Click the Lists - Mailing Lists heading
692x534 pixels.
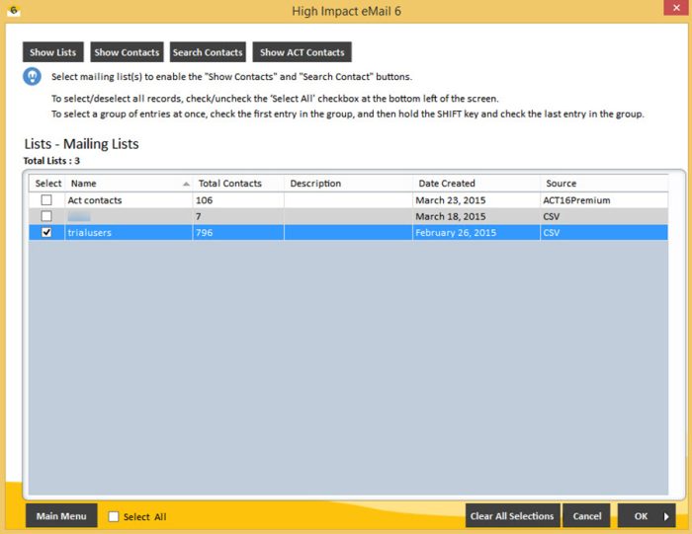pos(82,144)
